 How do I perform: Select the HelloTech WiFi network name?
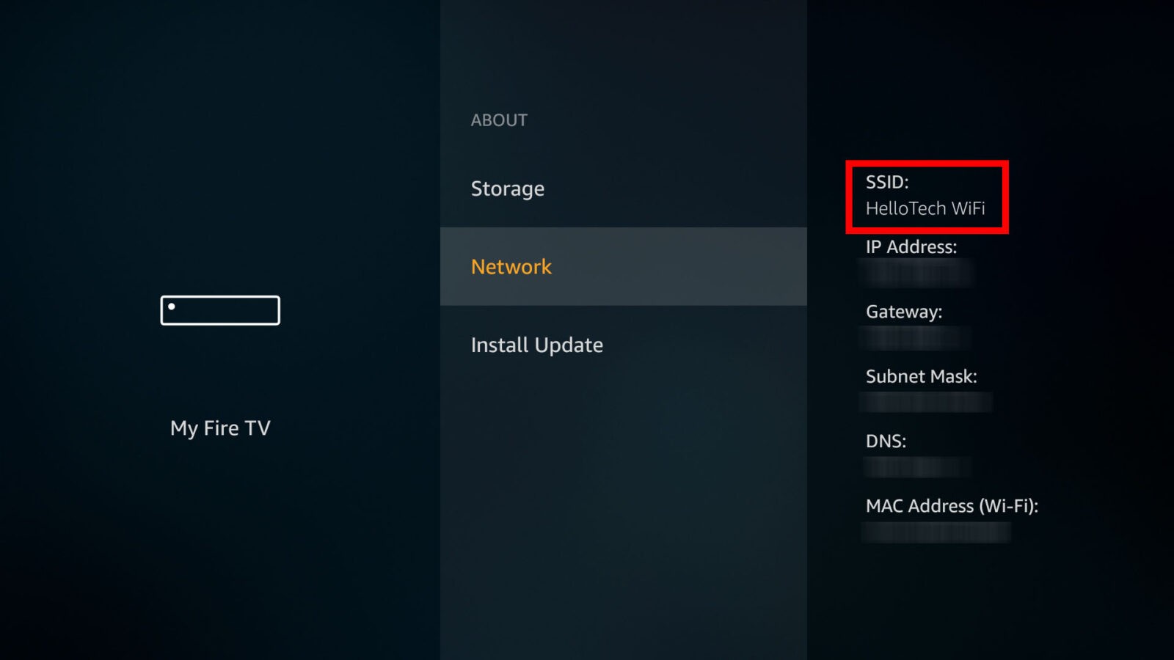(925, 208)
